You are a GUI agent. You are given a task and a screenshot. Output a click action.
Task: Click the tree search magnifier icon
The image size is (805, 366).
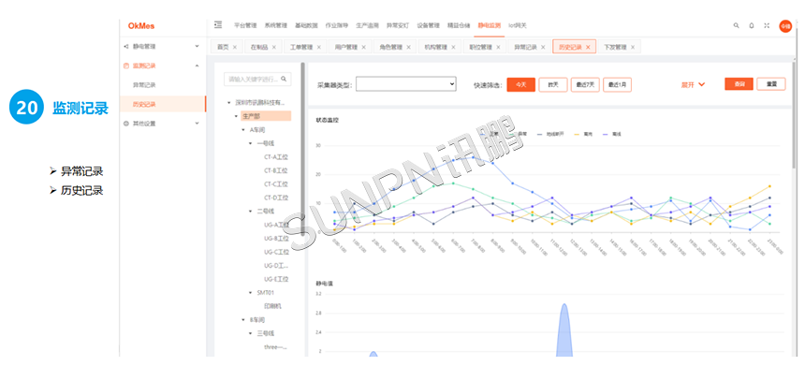pyautogui.click(x=284, y=79)
